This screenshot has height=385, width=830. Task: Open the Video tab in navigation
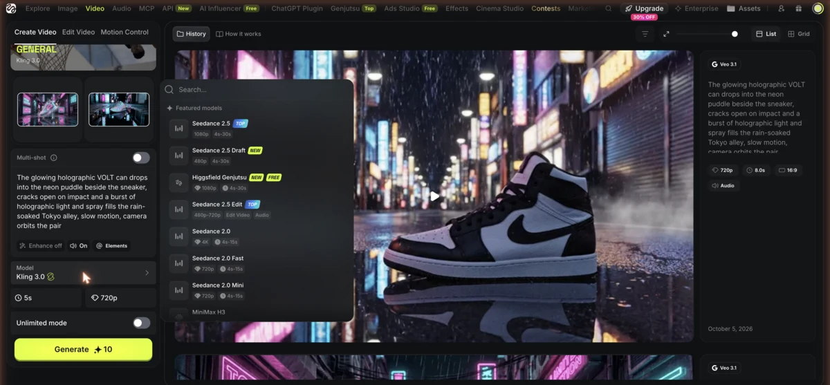(x=95, y=8)
